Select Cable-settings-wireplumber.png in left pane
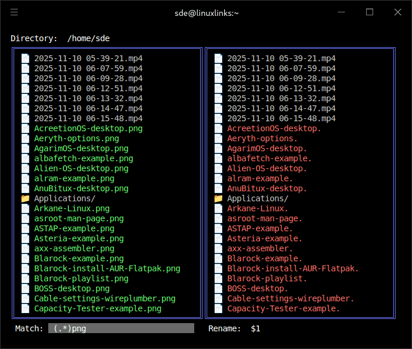Screen dimensions: 412x349 click(104, 298)
